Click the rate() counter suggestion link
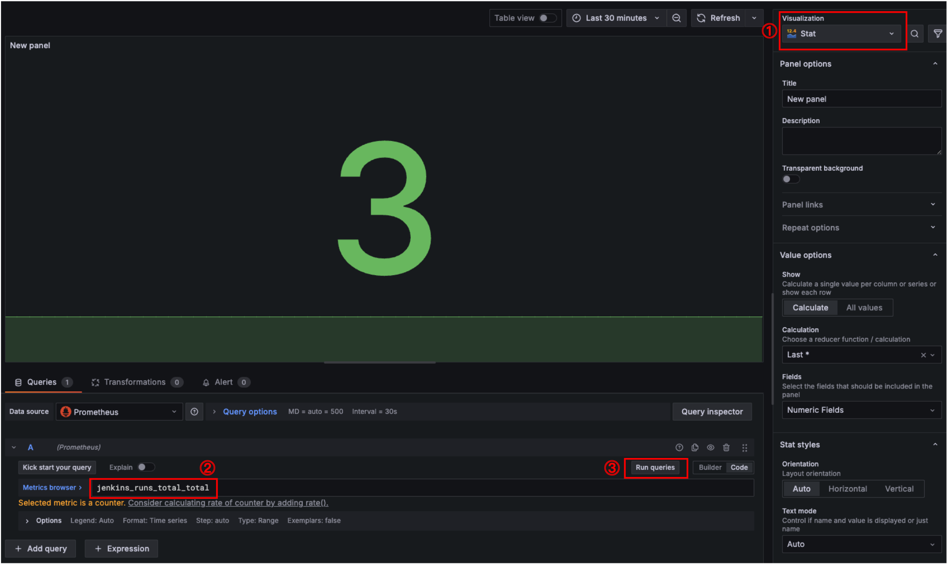Image resolution: width=947 pixels, height=564 pixels. coord(228,503)
